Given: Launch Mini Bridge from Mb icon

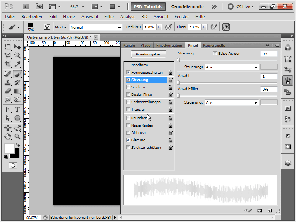Looking at the screenshot, I should (39, 7).
